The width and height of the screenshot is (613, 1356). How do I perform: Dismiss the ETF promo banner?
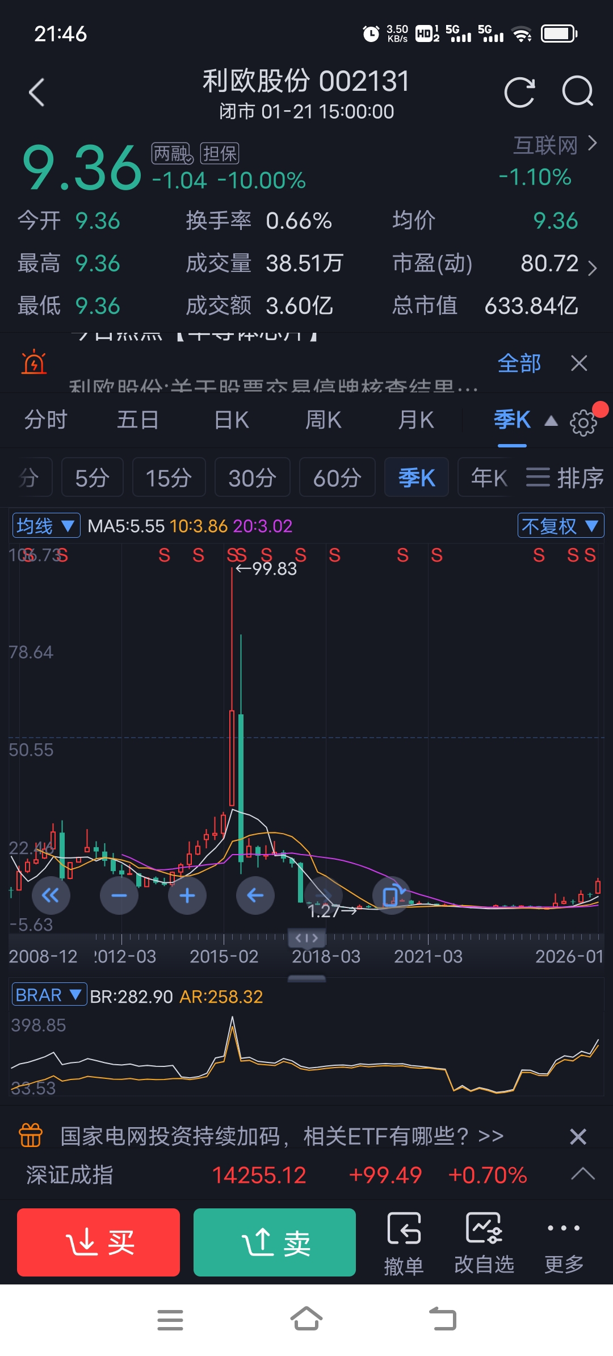click(x=578, y=1137)
